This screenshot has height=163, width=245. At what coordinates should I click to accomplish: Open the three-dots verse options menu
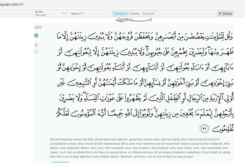coord(36,51)
